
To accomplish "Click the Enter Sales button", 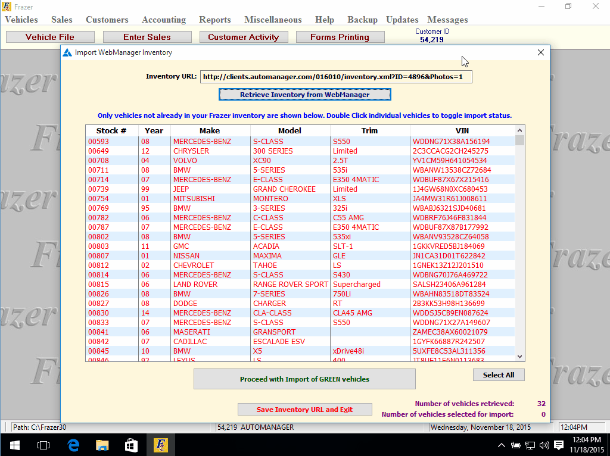I will (147, 37).
